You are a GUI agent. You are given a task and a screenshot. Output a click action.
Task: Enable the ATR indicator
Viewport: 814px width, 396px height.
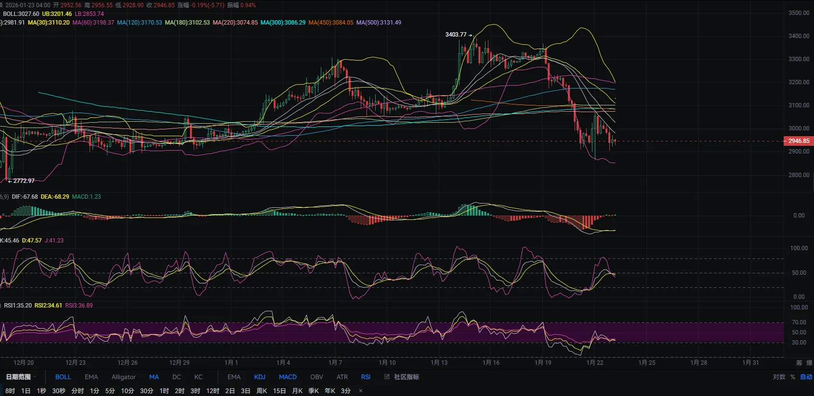342,377
